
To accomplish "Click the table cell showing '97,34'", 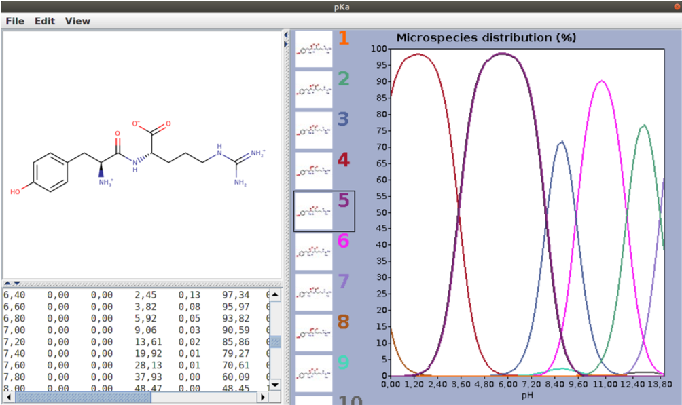I will click(x=236, y=295).
